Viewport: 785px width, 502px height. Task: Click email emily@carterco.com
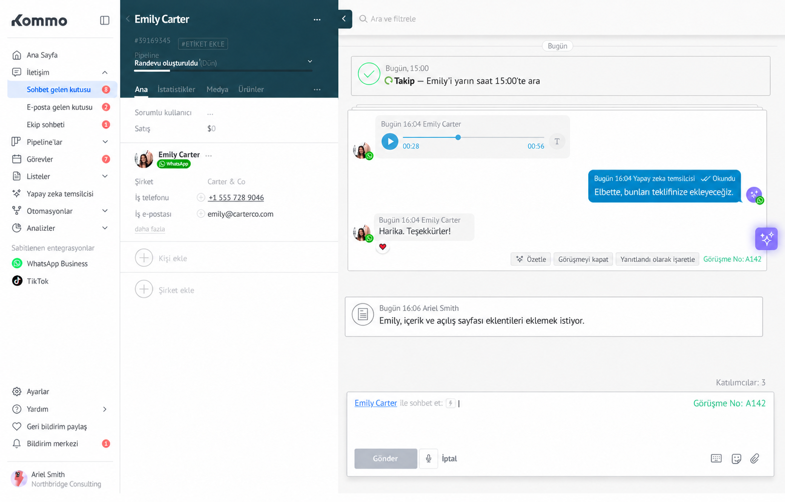coord(240,214)
